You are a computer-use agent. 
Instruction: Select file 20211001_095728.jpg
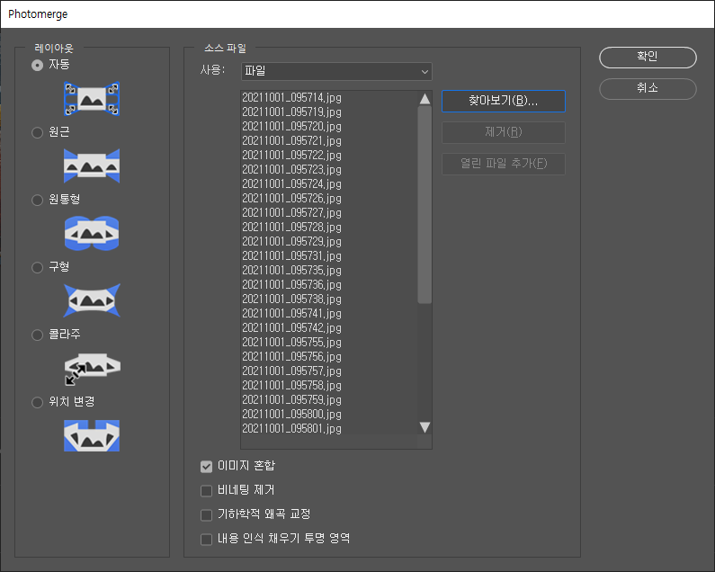(x=291, y=228)
